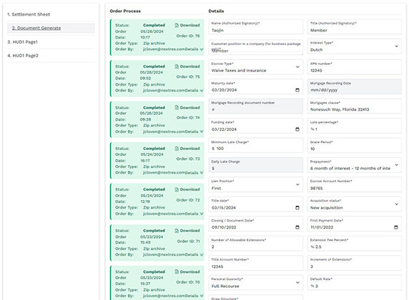Screen dimensions: 409x300
Task: Open the Prepayment dropdown
Action: pyautogui.click(x=354, y=165)
